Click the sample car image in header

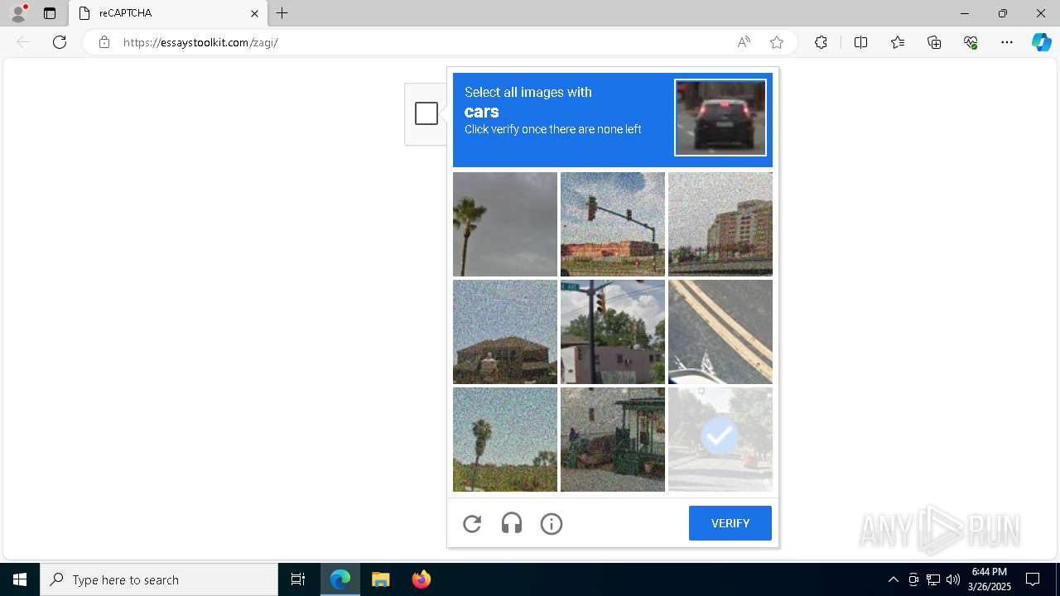[720, 118]
